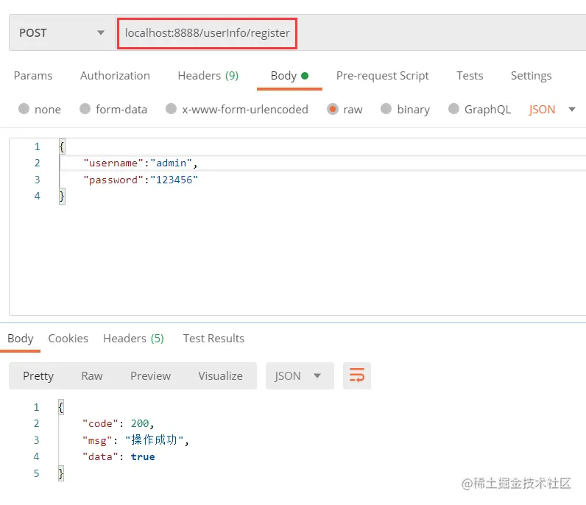Image resolution: width=586 pixels, height=505 pixels.
Task: Select x-www-form-urlencoded radio option
Action: [172, 109]
